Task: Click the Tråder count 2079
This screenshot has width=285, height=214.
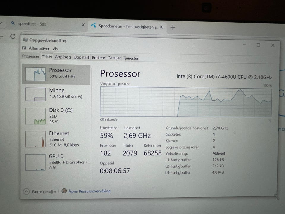Action: click(130, 153)
